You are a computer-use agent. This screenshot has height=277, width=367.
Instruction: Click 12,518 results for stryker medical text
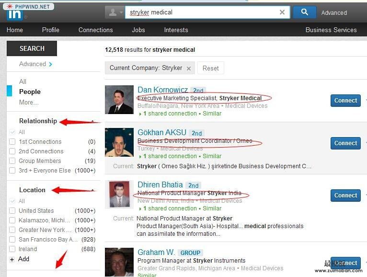coord(150,50)
